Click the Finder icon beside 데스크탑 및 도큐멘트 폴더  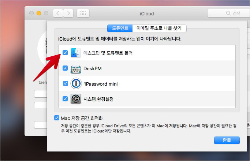click(x=76, y=53)
